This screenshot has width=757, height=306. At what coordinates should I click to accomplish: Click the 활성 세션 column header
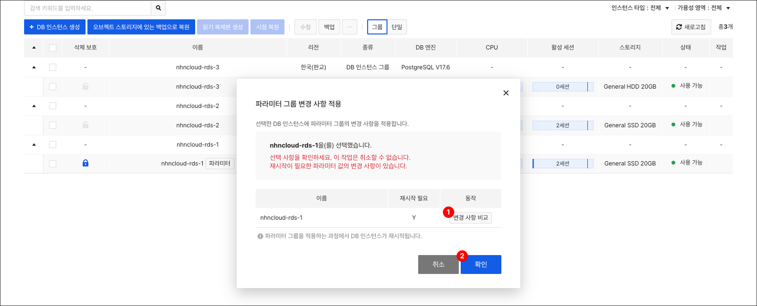pos(563,48)
